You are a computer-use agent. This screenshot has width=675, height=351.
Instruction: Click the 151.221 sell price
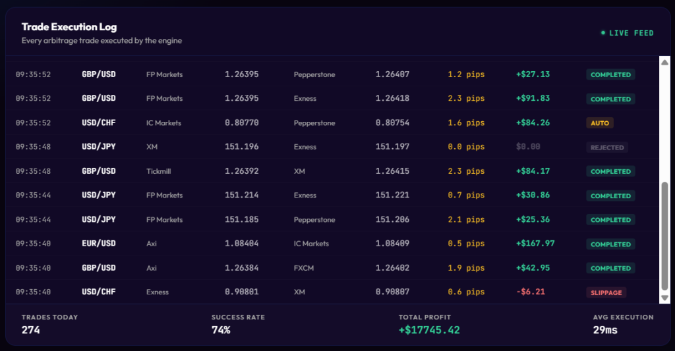click(392, 196)
